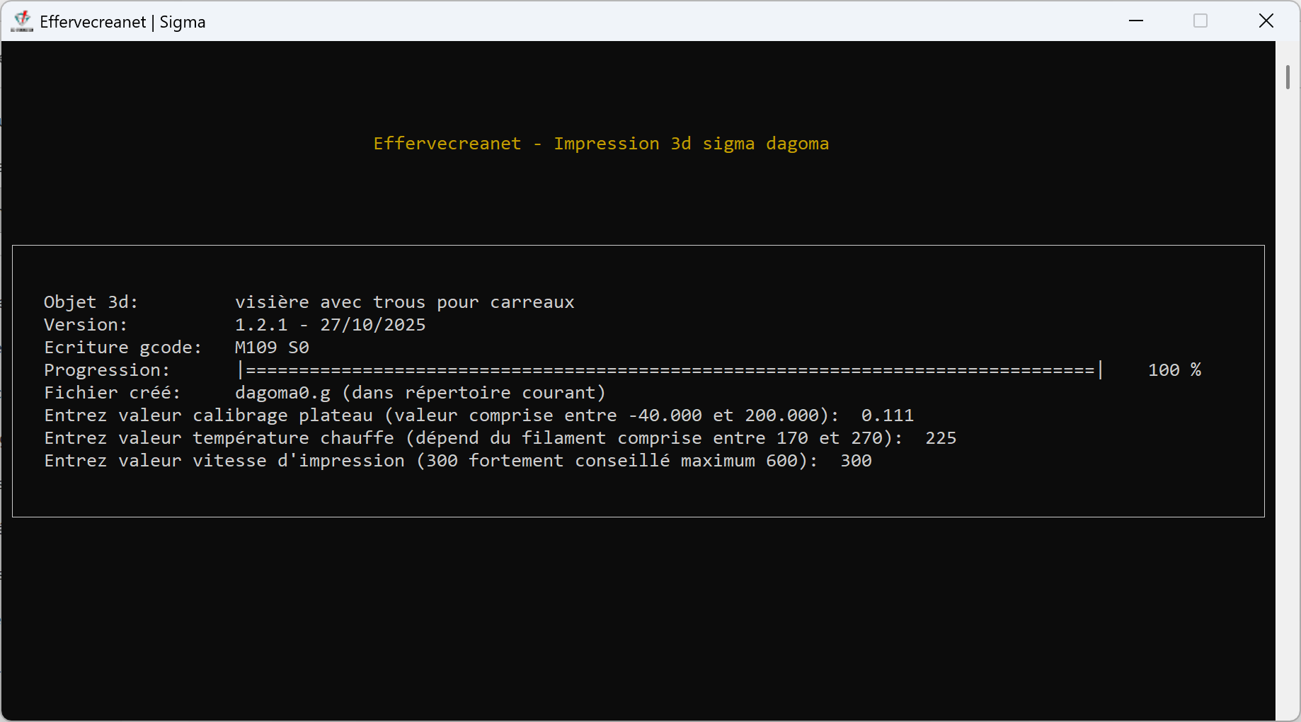1301x722 pixels.
Task: Close the Effervecreanet Sigma window
Action: (1266, 21)
